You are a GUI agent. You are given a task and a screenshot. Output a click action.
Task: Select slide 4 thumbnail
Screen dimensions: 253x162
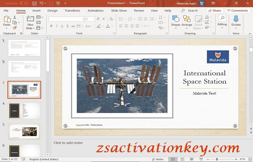24,111
